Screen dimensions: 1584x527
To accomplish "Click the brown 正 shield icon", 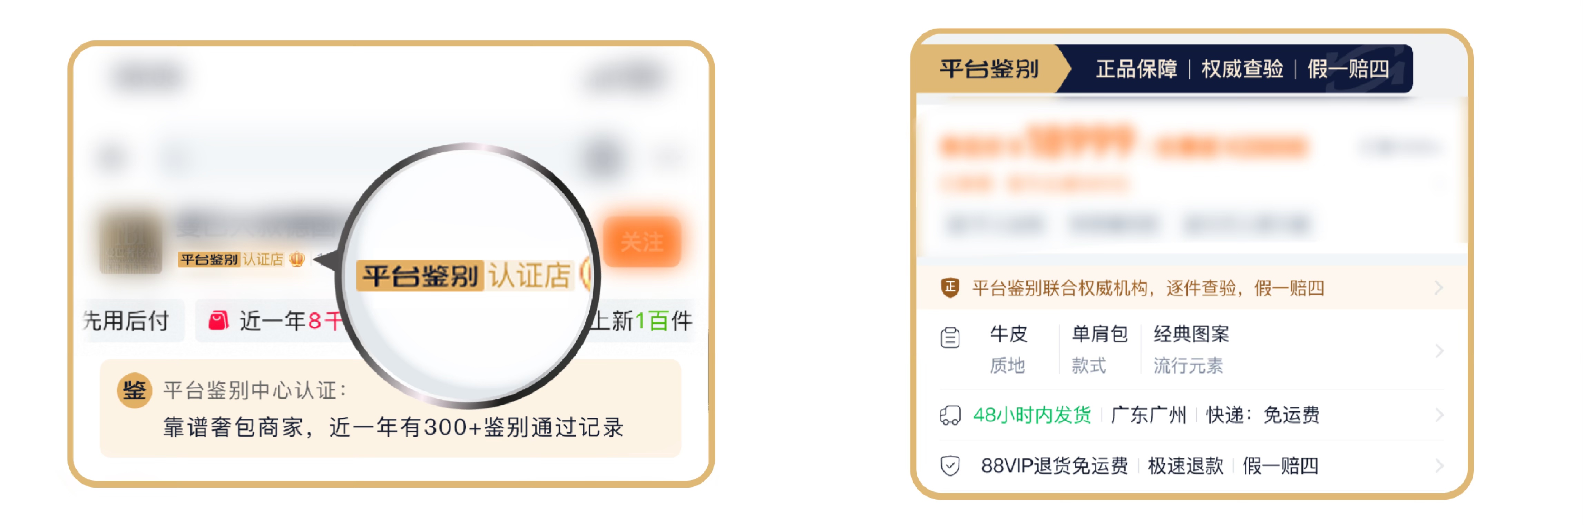I will pyautogui.click(x=949, y=287).
